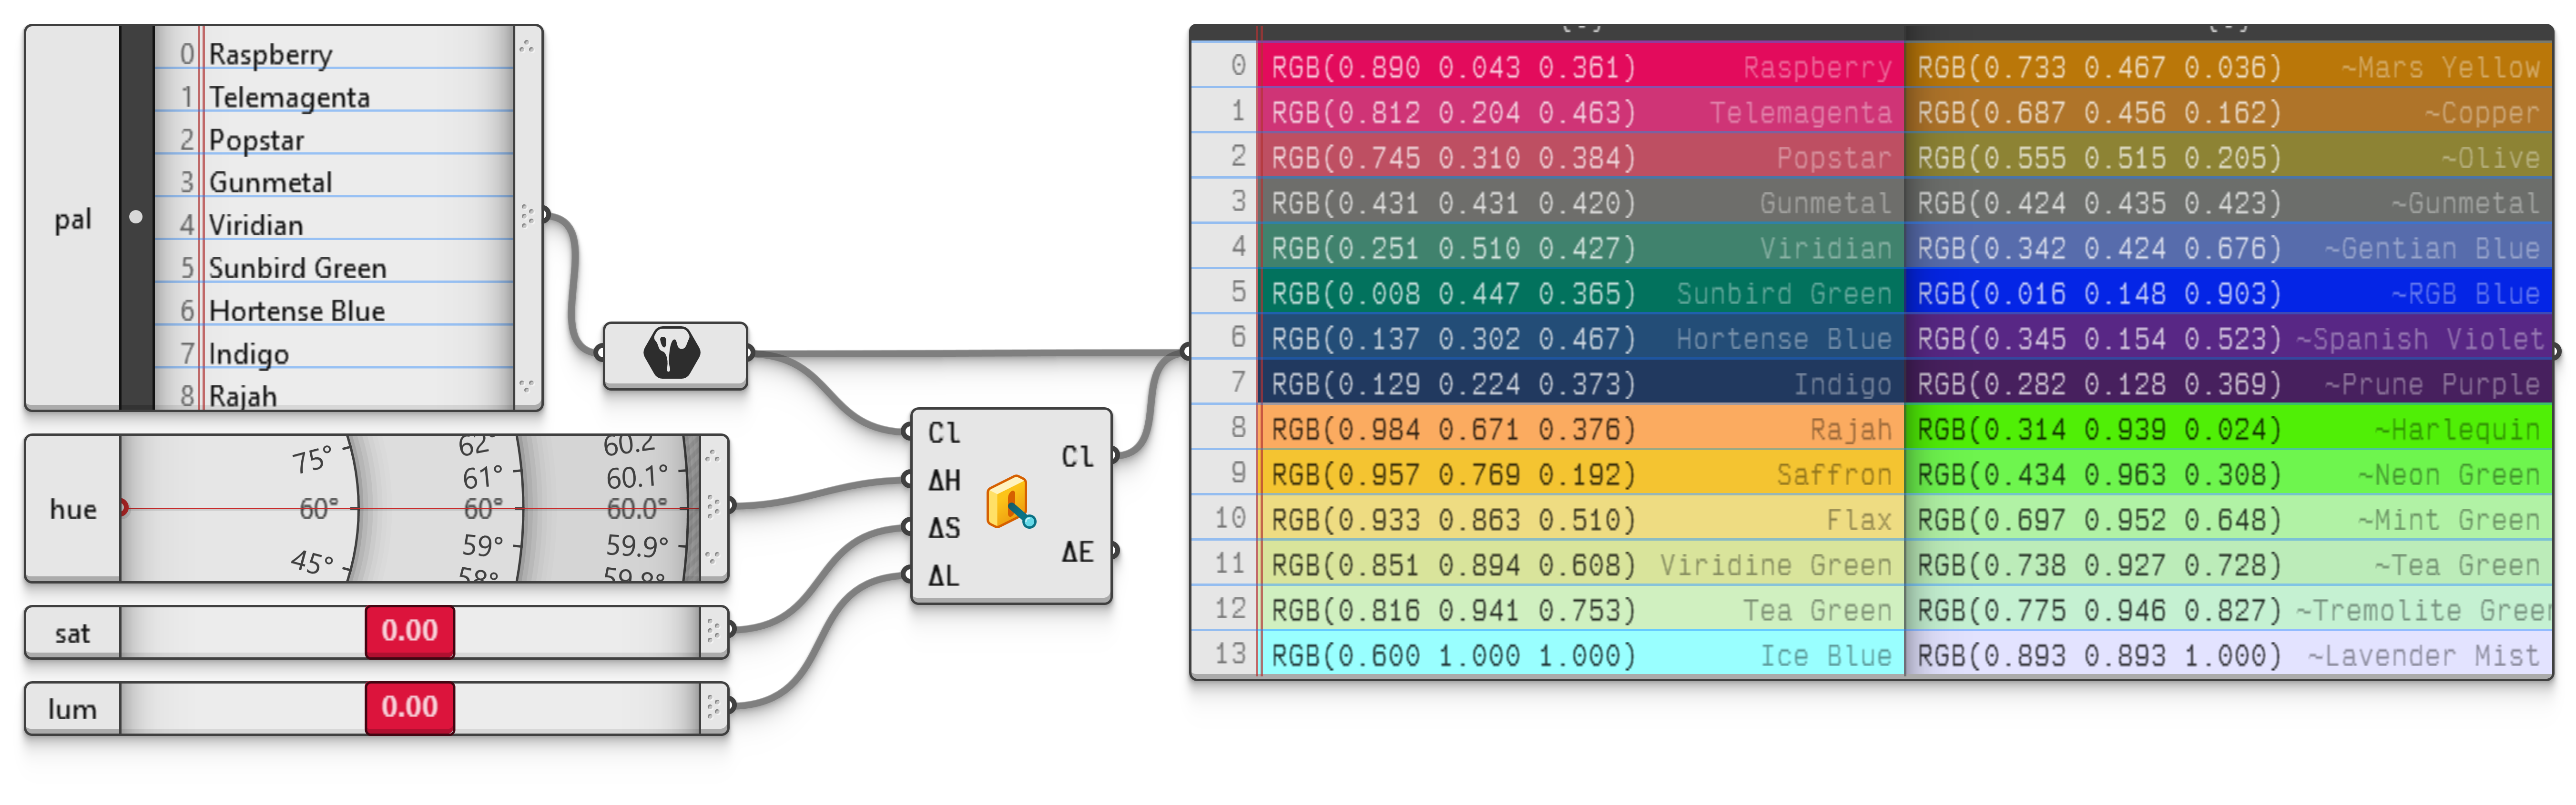Click the Cl output on adjust component
This screenshot has width=2576, height=805.
1077,457
